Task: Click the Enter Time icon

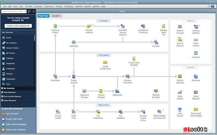Action: tap(74, 112)
